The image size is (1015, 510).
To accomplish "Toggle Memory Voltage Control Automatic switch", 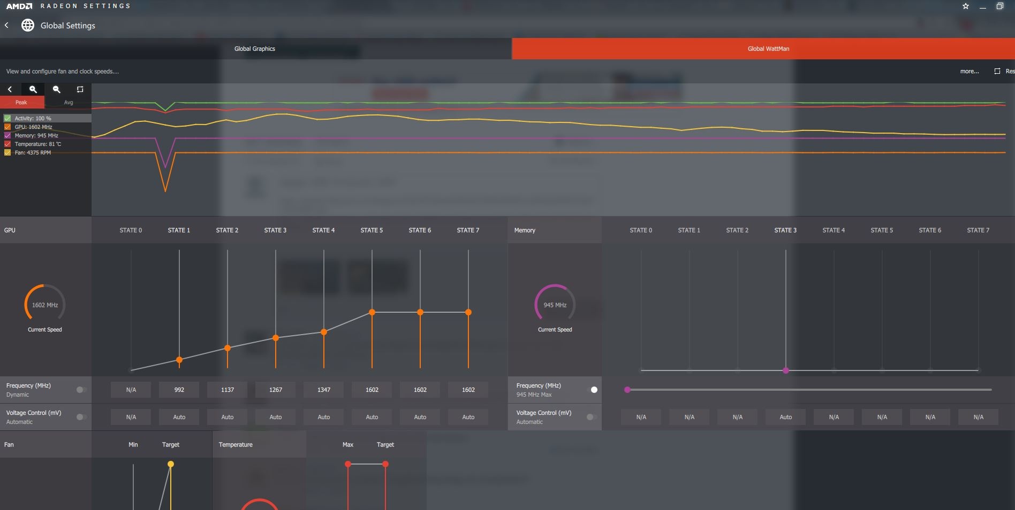I will click(592, 417).
